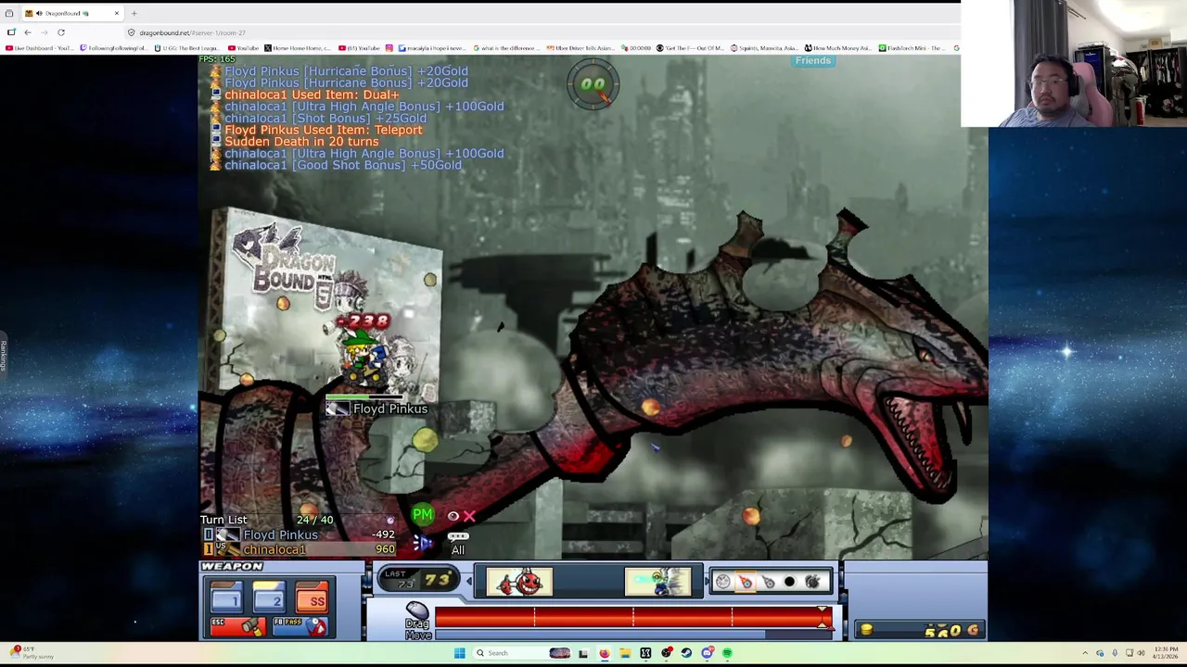The height and width of the screenshot is (667, 1187).
Task: Click the gold coin 540 G counter
Action: pos(918,630)
